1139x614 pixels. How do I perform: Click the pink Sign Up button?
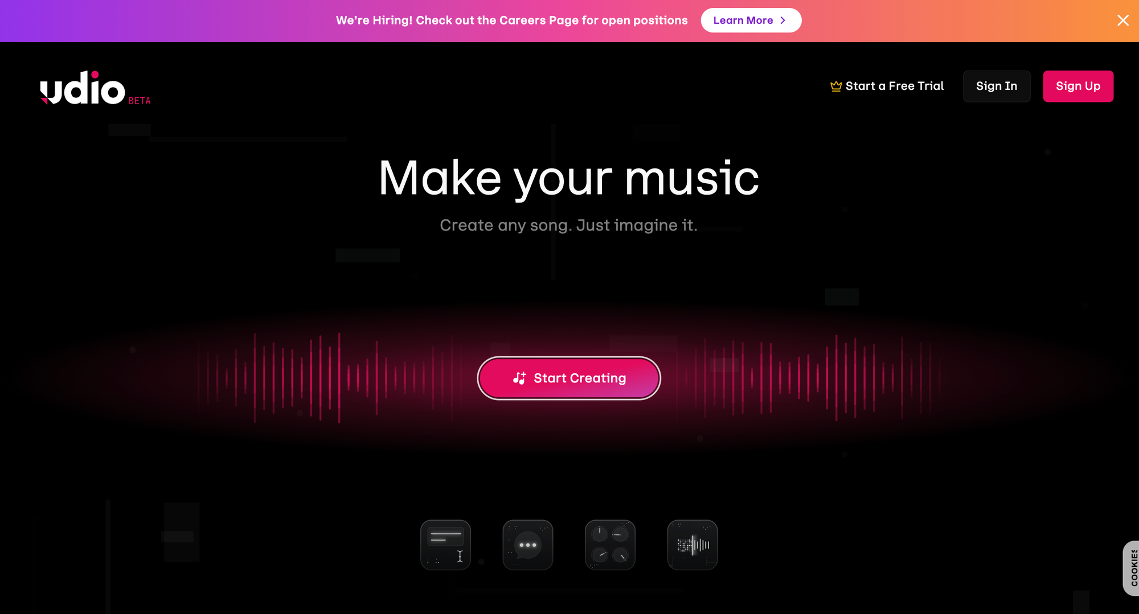pyautogui.click(x=1078, y=86)
